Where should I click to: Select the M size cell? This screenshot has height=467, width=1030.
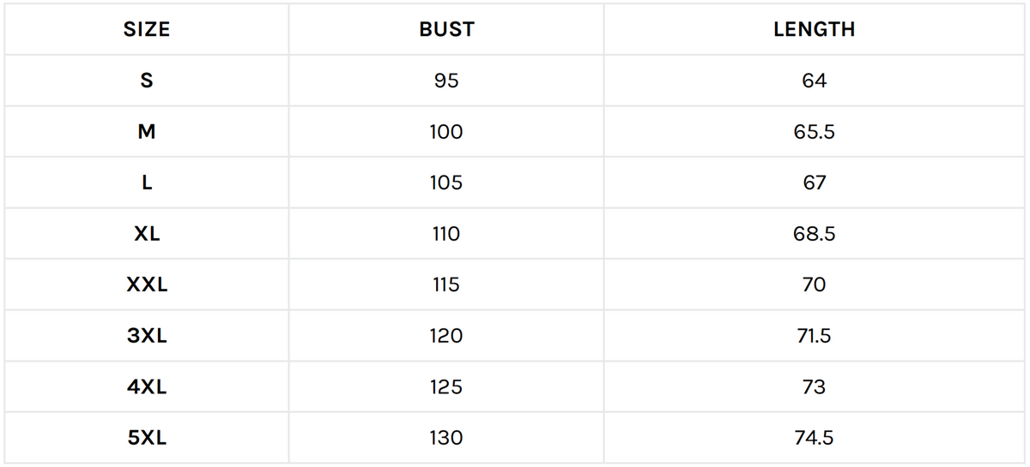[x=147, y=132]
